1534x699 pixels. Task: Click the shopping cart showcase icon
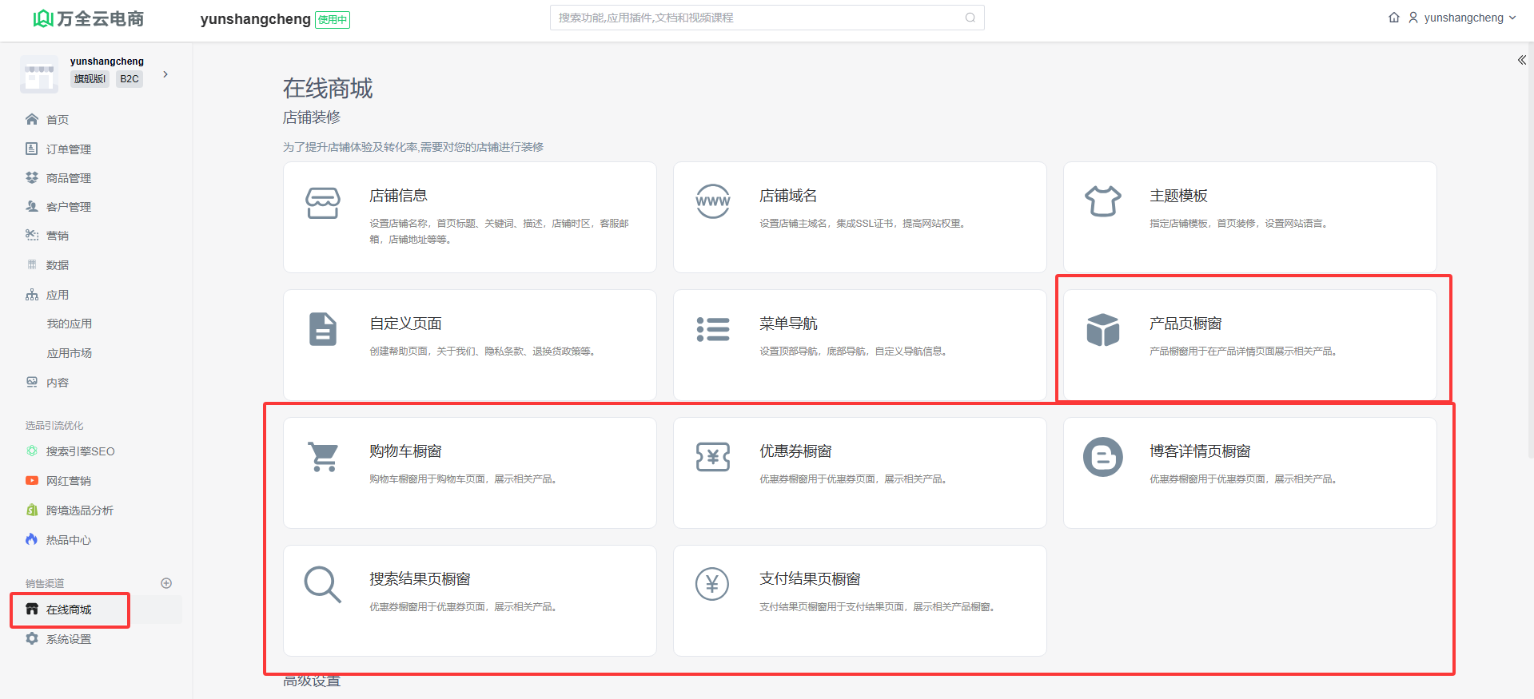pos(323,457)
